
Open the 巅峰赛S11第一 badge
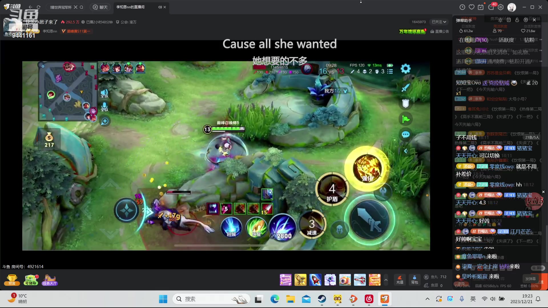click(x=76, y=31)
